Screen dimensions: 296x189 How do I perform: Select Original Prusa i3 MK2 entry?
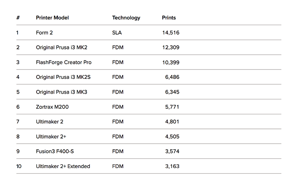click(x=62, y=48)
